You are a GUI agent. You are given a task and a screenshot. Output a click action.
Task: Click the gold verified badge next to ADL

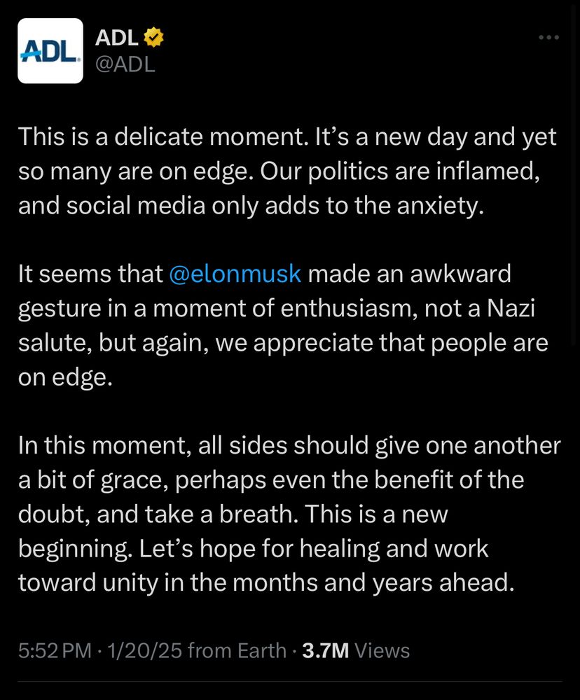[x=153, y=38]
